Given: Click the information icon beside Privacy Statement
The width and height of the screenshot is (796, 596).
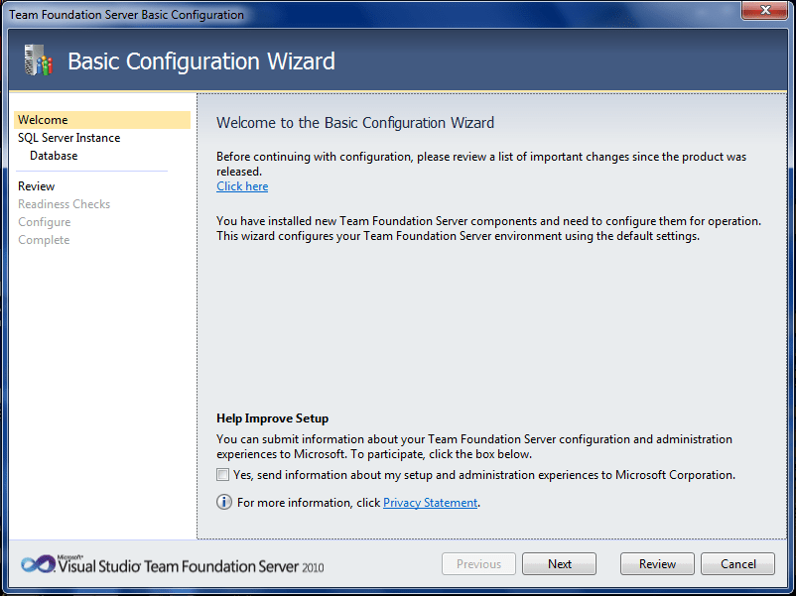Looking at the screenshot, I should tap(224, 502).
